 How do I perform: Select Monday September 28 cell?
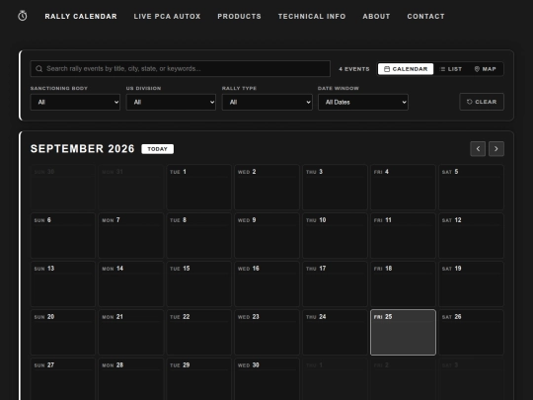[x=131, y=379]
